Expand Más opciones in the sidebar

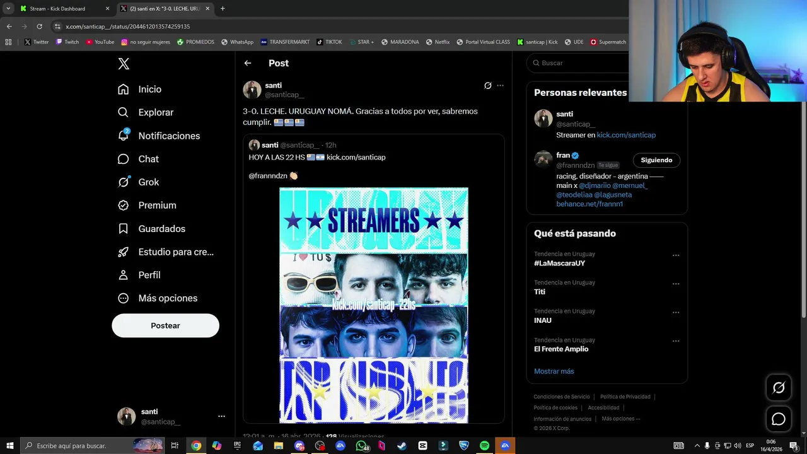(x=158, y=298)
